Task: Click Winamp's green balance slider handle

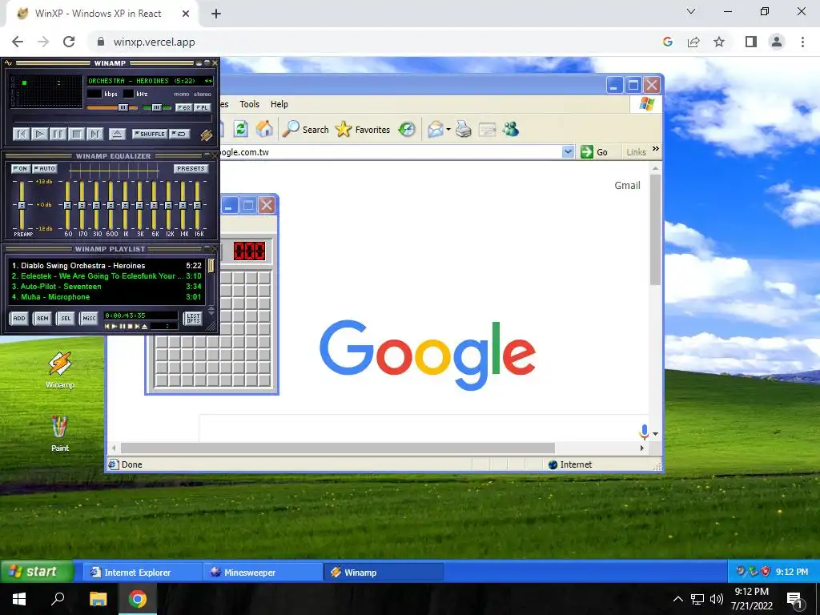Action: coord(156,108)
